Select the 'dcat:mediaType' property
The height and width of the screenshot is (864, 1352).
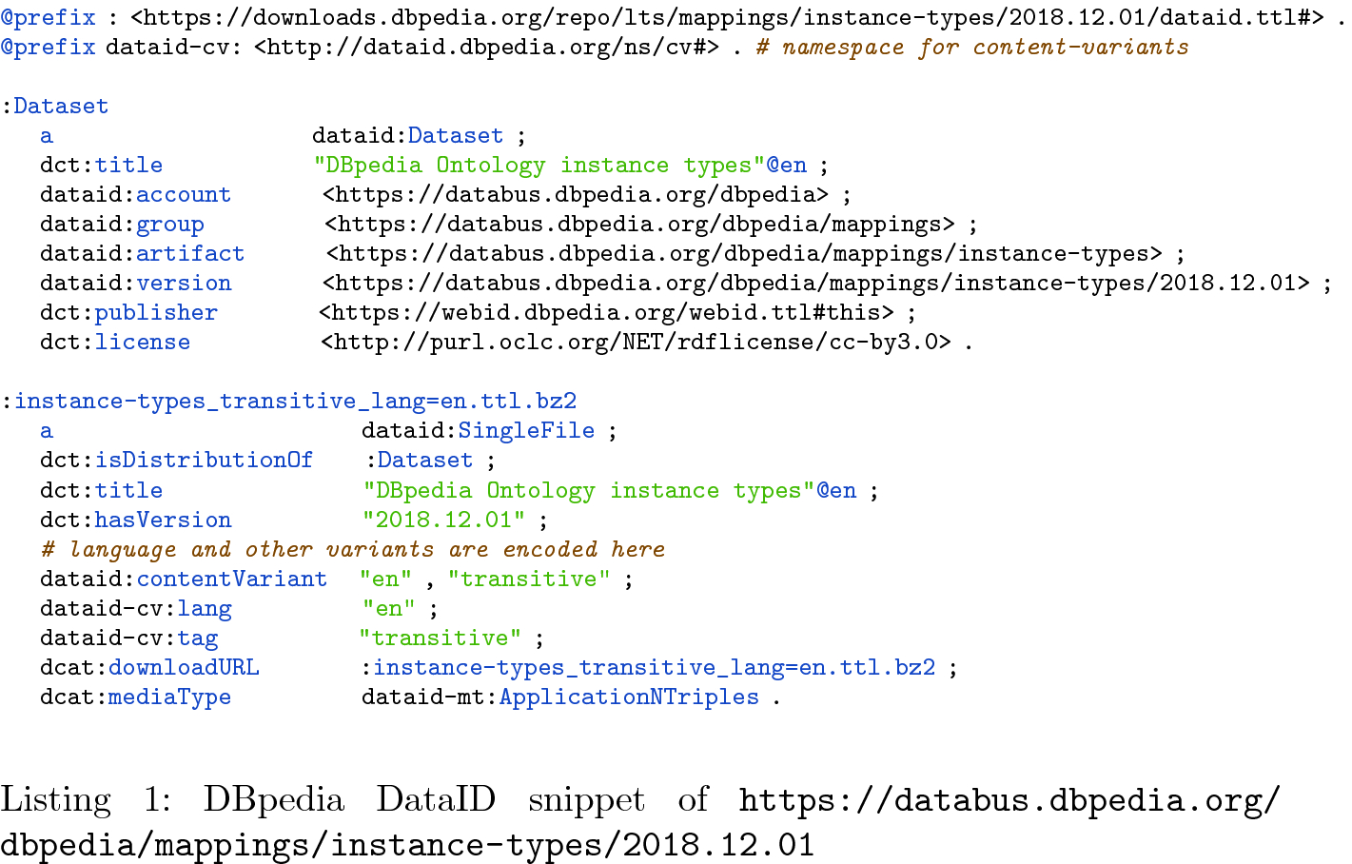(135, 697)
